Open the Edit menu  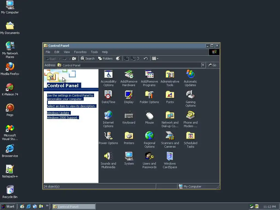tap(57, 52)
